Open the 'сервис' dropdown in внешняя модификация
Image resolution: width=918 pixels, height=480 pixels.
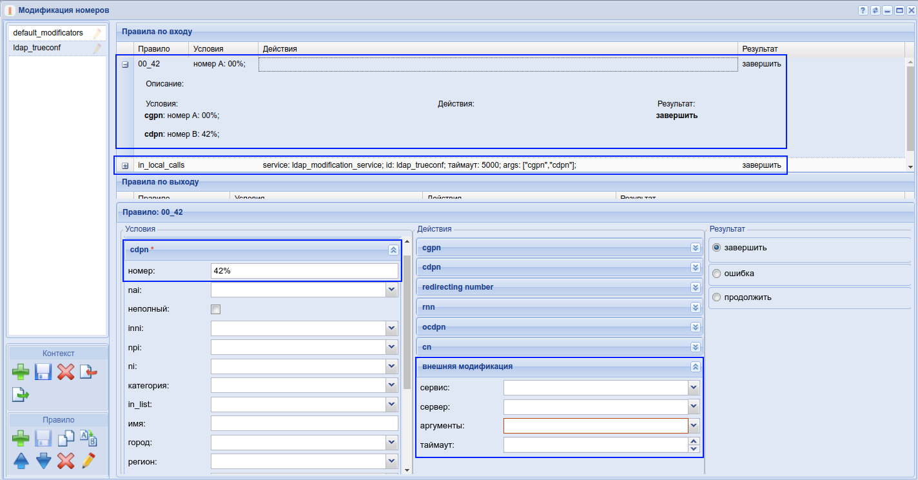point(694,388)
